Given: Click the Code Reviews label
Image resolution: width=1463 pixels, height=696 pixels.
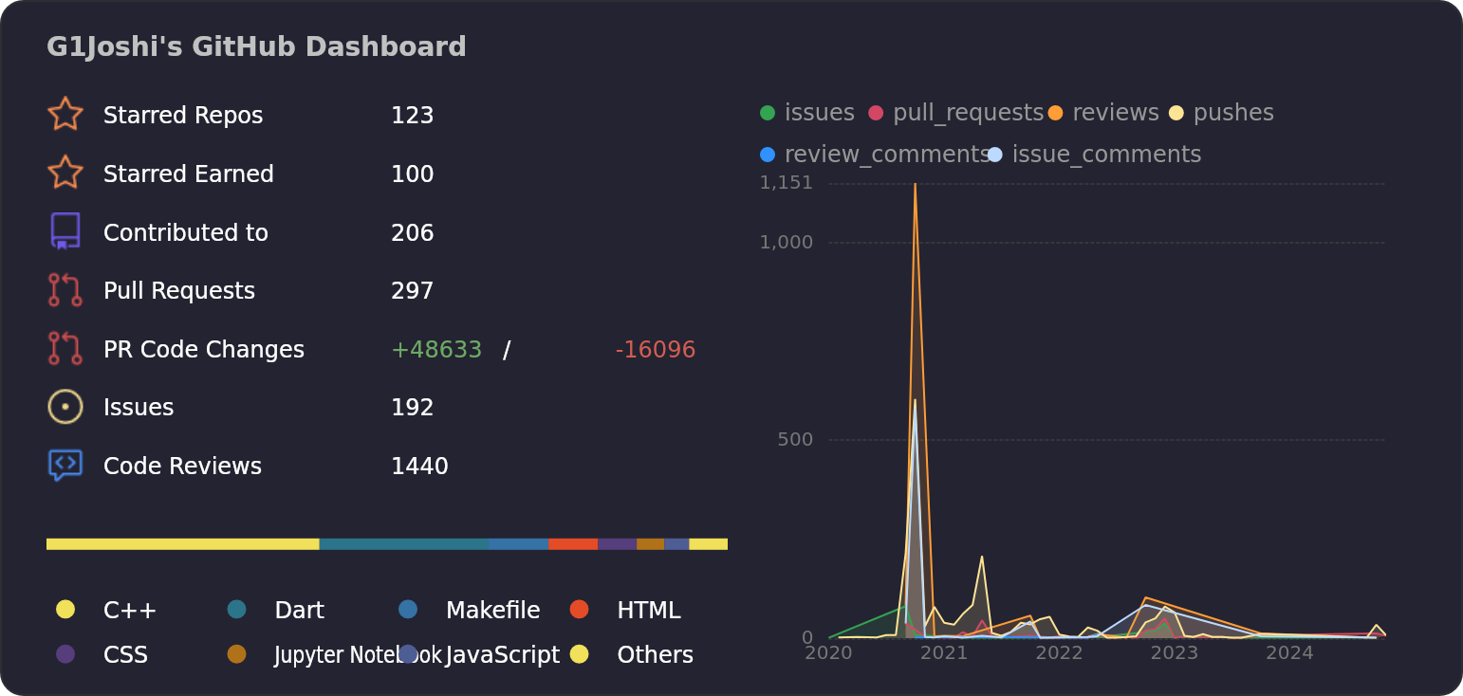Looking at the screenshot, I should point(182,467).
